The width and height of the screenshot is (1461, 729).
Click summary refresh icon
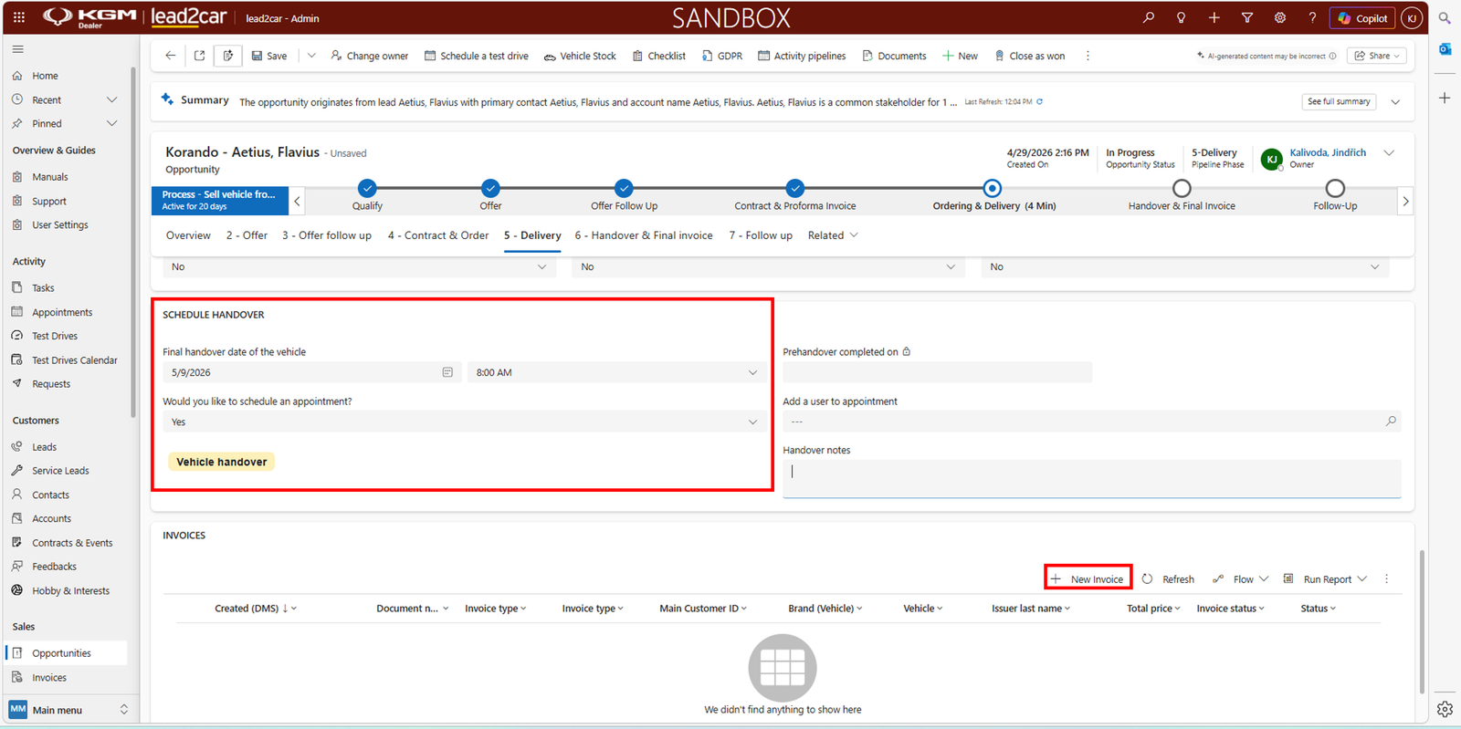1039,102
